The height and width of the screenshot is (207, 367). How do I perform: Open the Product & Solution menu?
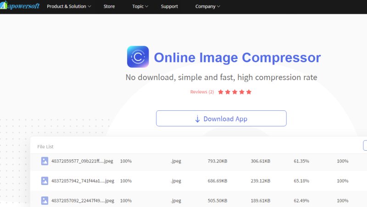69,6
